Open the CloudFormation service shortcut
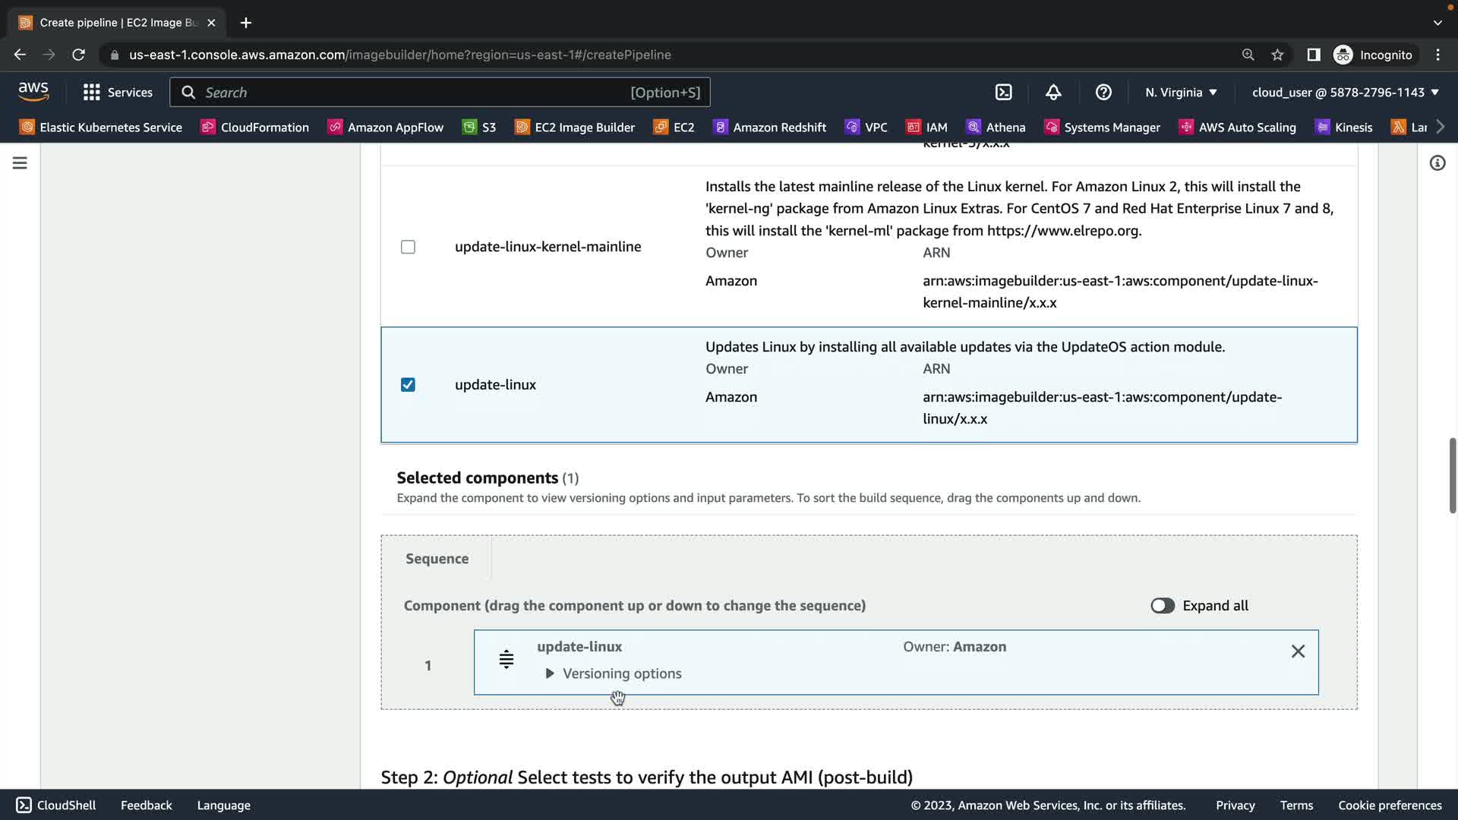Viewport: 1458px width, 820px height. [255, 128]
